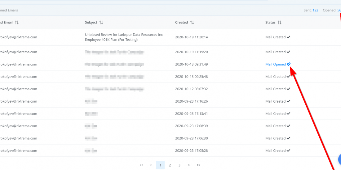Viewport: 341px width, 170px height.
Task: Click the Mail Opened status text
Action: 276,64
